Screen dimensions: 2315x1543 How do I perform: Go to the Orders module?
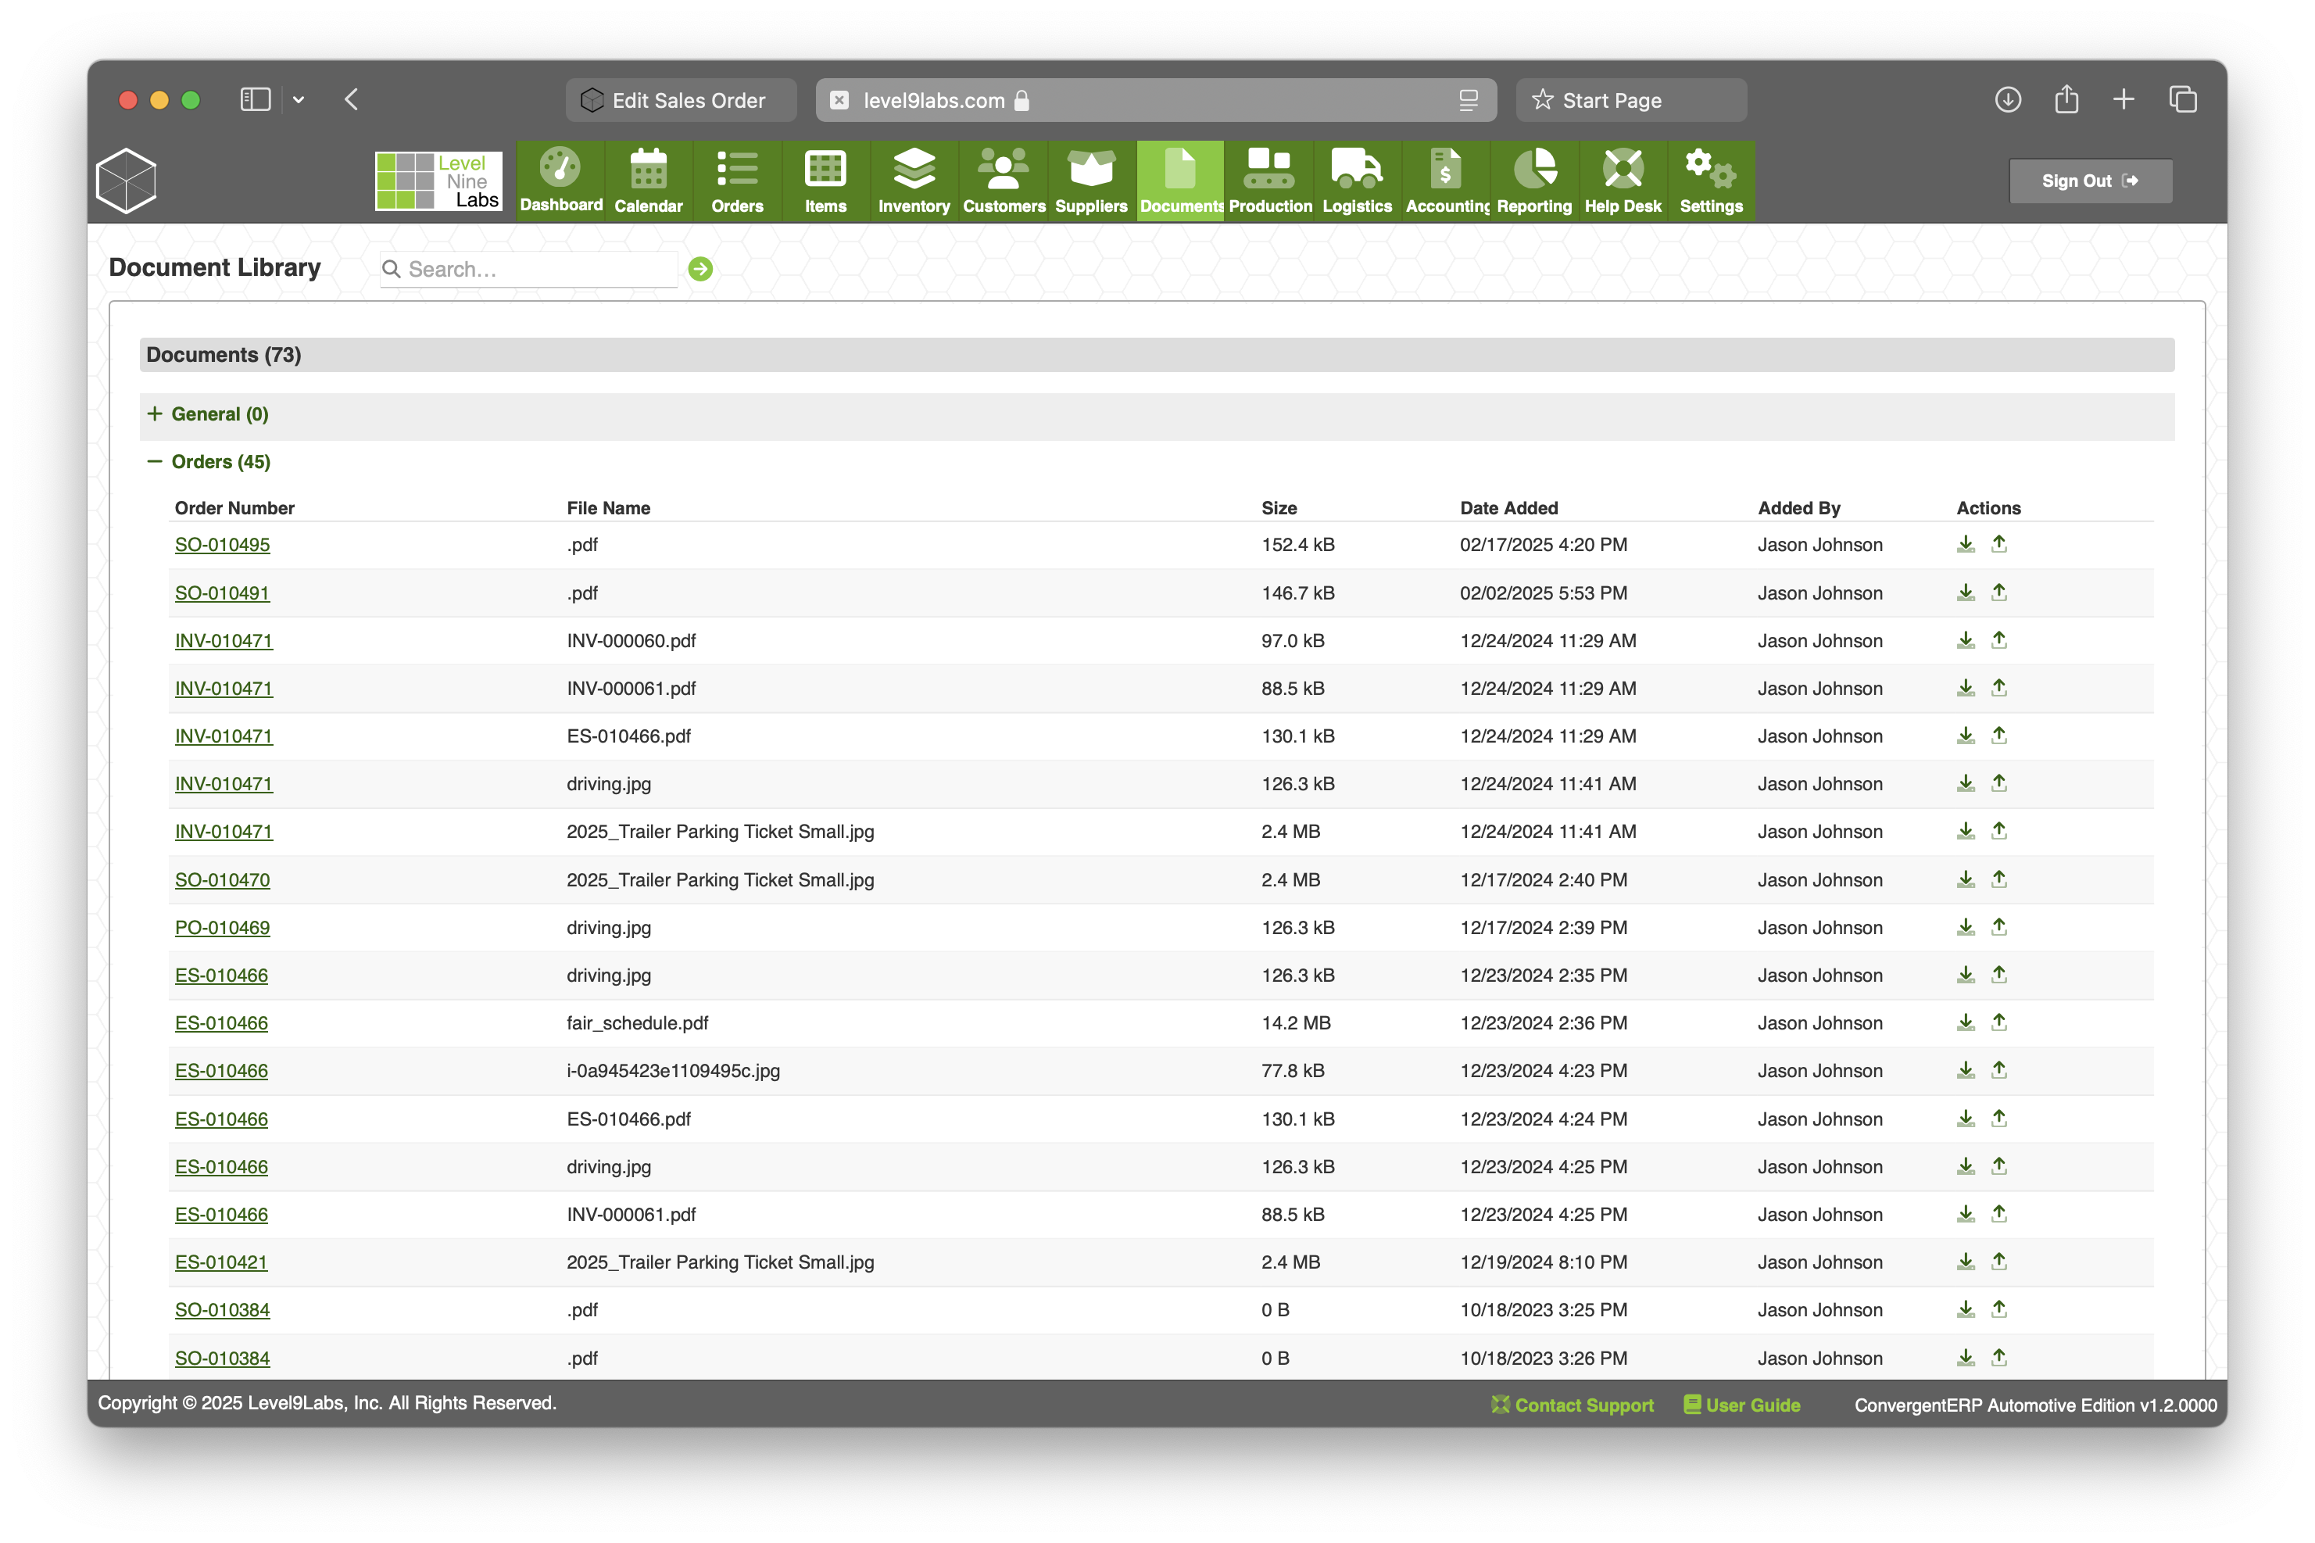coord(737,181)
